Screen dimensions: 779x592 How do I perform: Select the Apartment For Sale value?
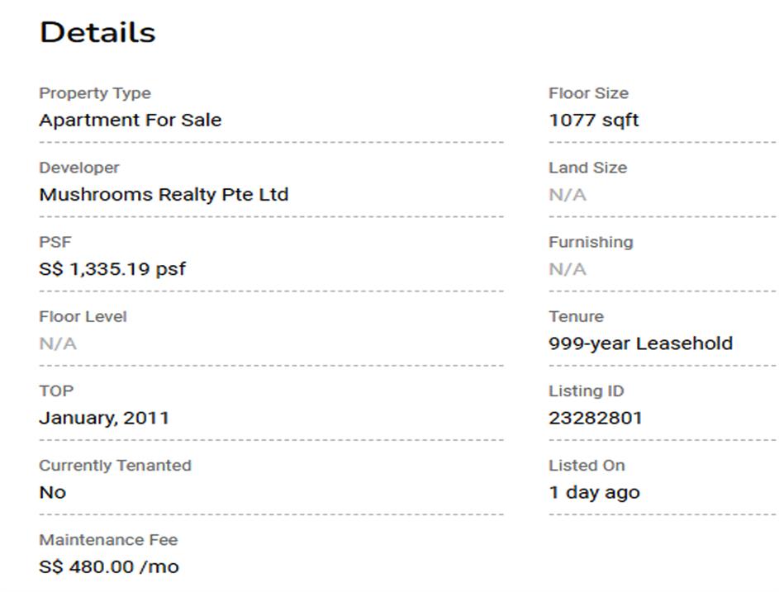coord(130,121)
